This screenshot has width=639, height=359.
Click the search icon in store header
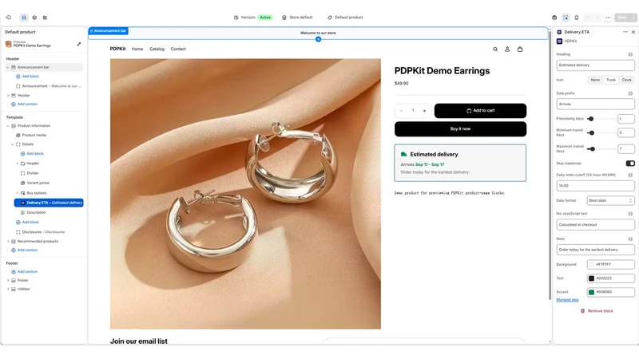[x=495, y=49]
